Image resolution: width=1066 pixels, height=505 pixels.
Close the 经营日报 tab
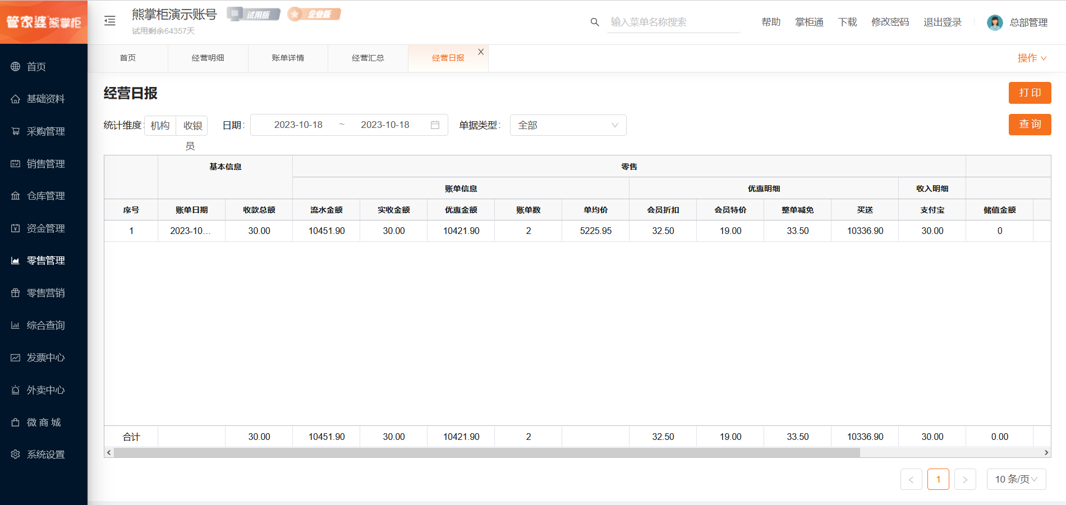(481, 52)
